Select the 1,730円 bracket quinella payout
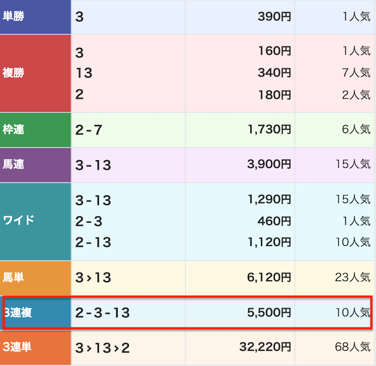Viewport: 376px width, 366px height. pyautogui.click(x=269, y=130)
